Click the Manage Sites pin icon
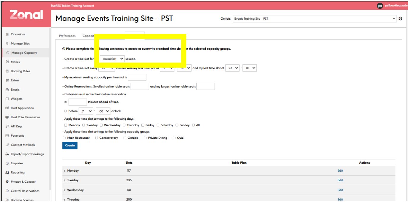Image resolution: width=408 pixels, height=202 pixels. tap(7, 43)
